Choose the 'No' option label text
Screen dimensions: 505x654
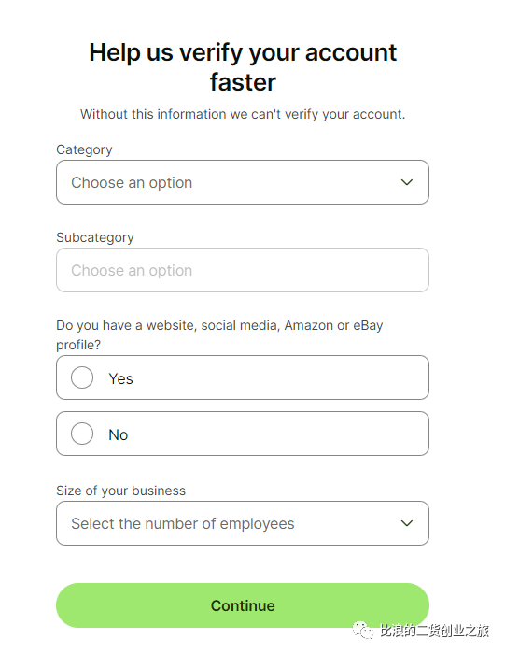(x=118, y=434)
